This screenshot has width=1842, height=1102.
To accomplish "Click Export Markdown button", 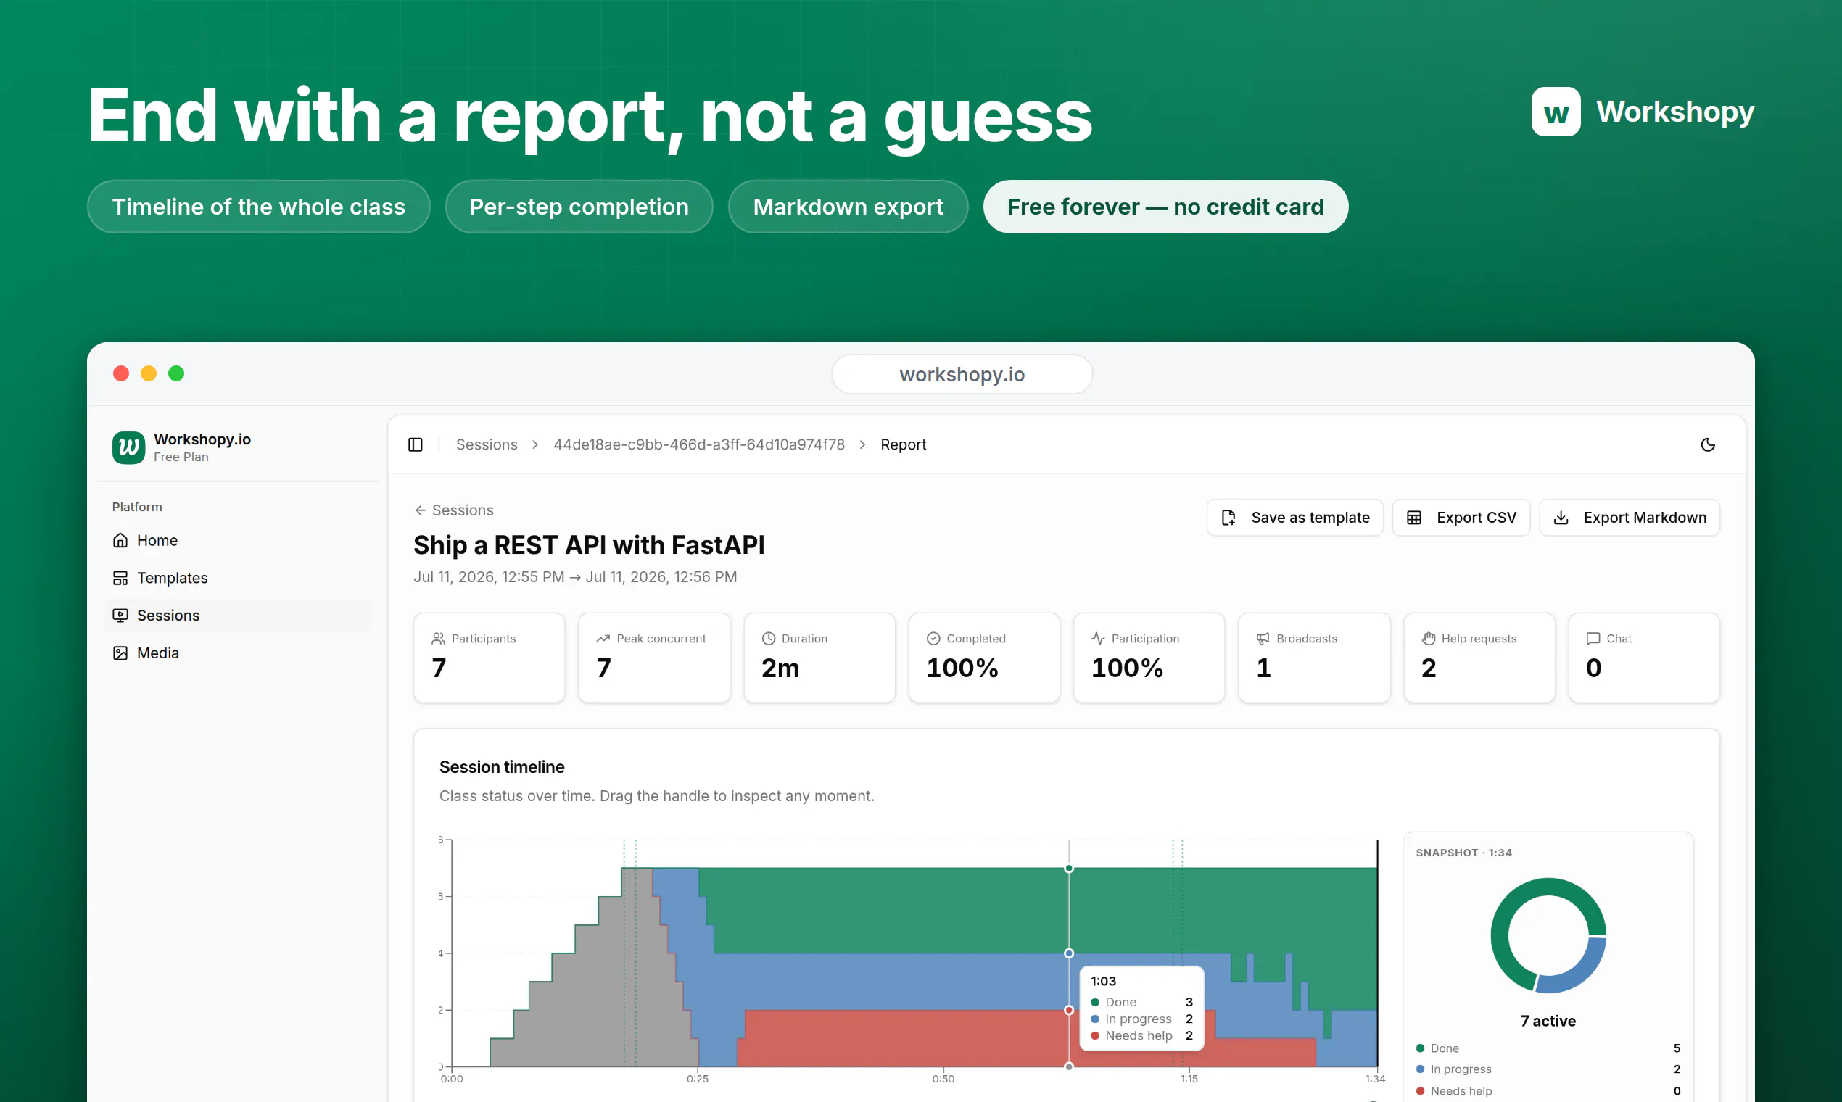I will tap(1630, 518).
